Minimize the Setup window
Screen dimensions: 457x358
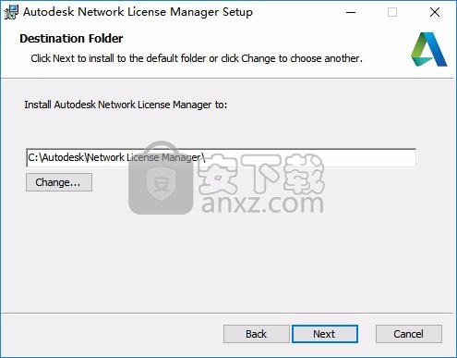351,12
